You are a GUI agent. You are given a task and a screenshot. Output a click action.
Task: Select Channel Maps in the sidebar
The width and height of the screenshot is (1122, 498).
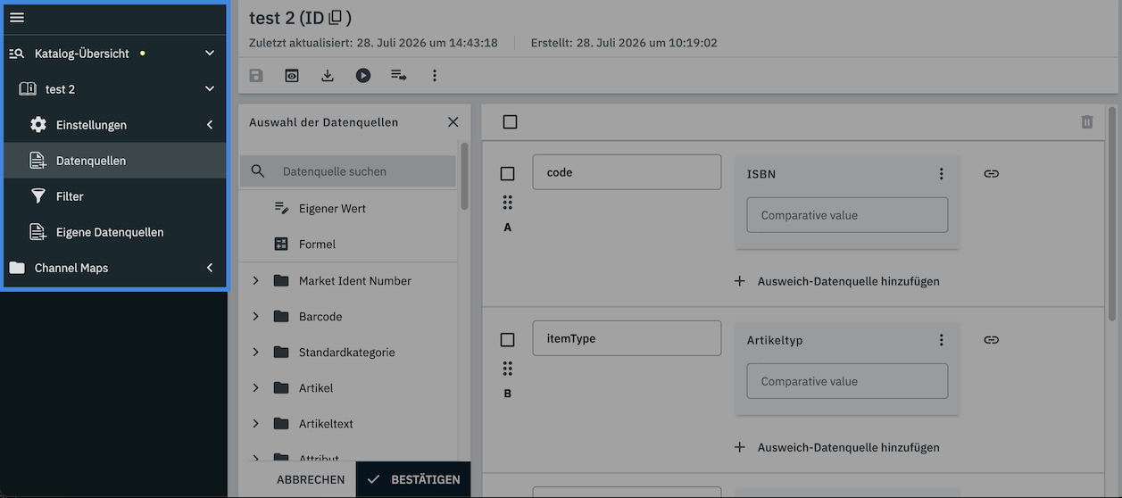115,268
